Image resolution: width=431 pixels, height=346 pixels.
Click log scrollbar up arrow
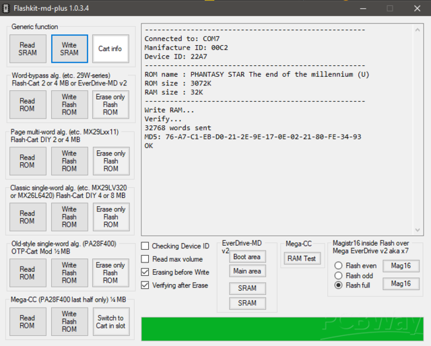pos(418,30)
